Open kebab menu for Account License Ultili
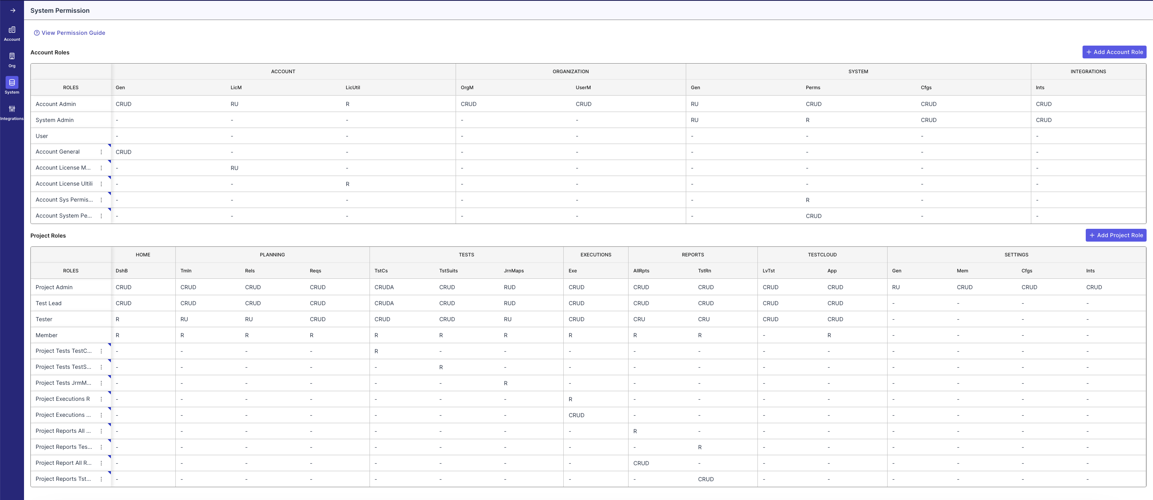 101,184
